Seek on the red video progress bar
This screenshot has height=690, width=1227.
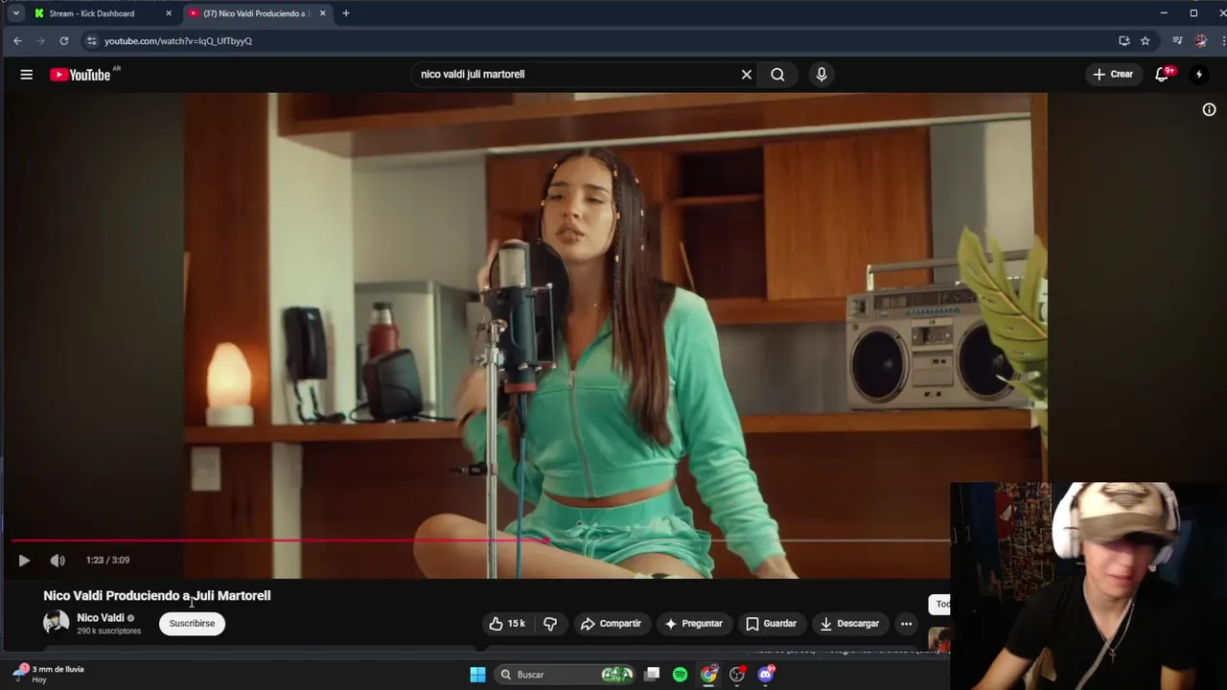click(x=479, y=540)
